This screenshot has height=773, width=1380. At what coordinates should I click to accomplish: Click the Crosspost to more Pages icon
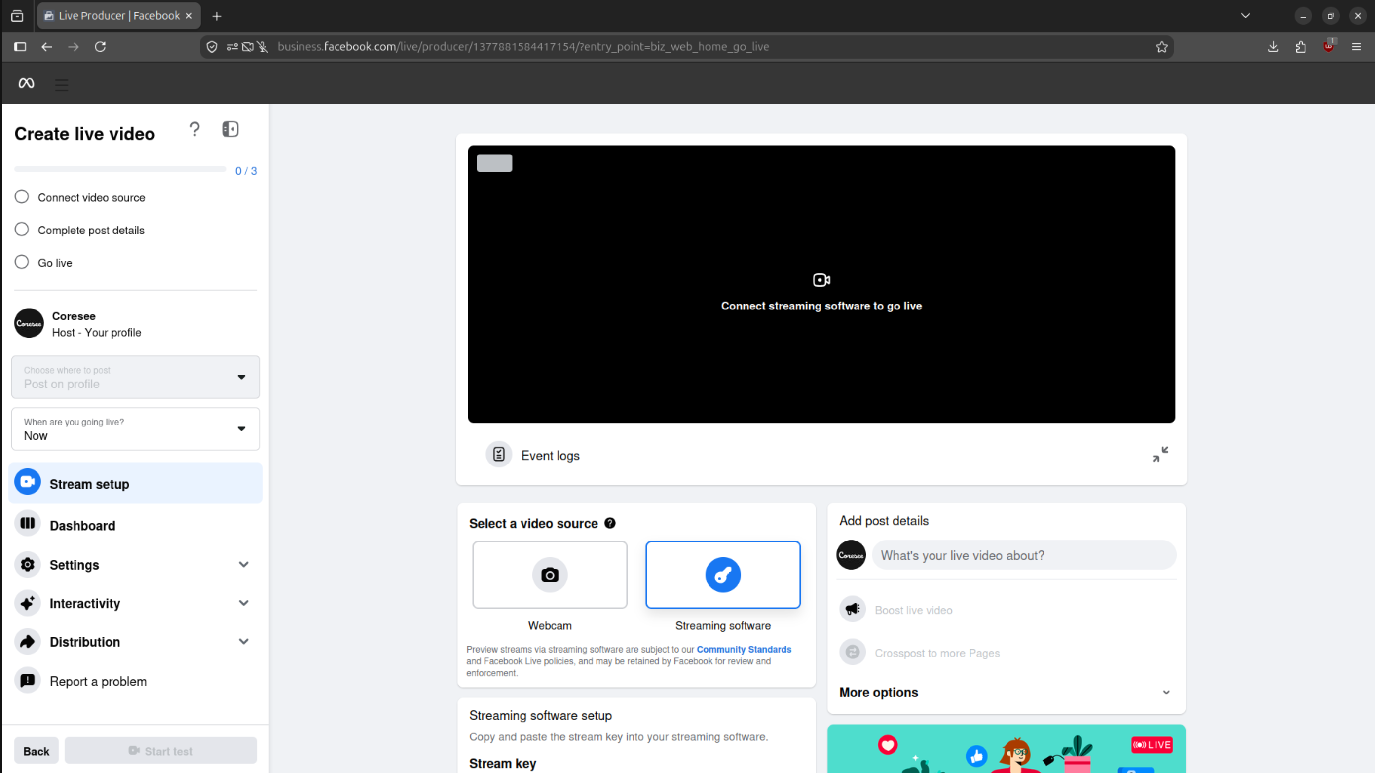[x=852, y=653]
